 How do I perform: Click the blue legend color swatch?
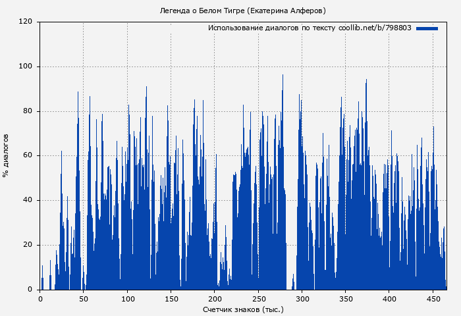(427, 28)
